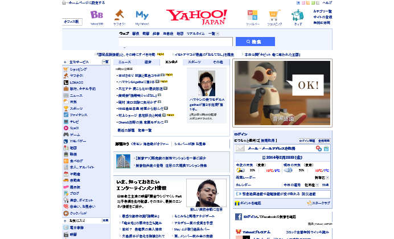
Task: Open the small arrow below the search box
Action: pos(124,48)
